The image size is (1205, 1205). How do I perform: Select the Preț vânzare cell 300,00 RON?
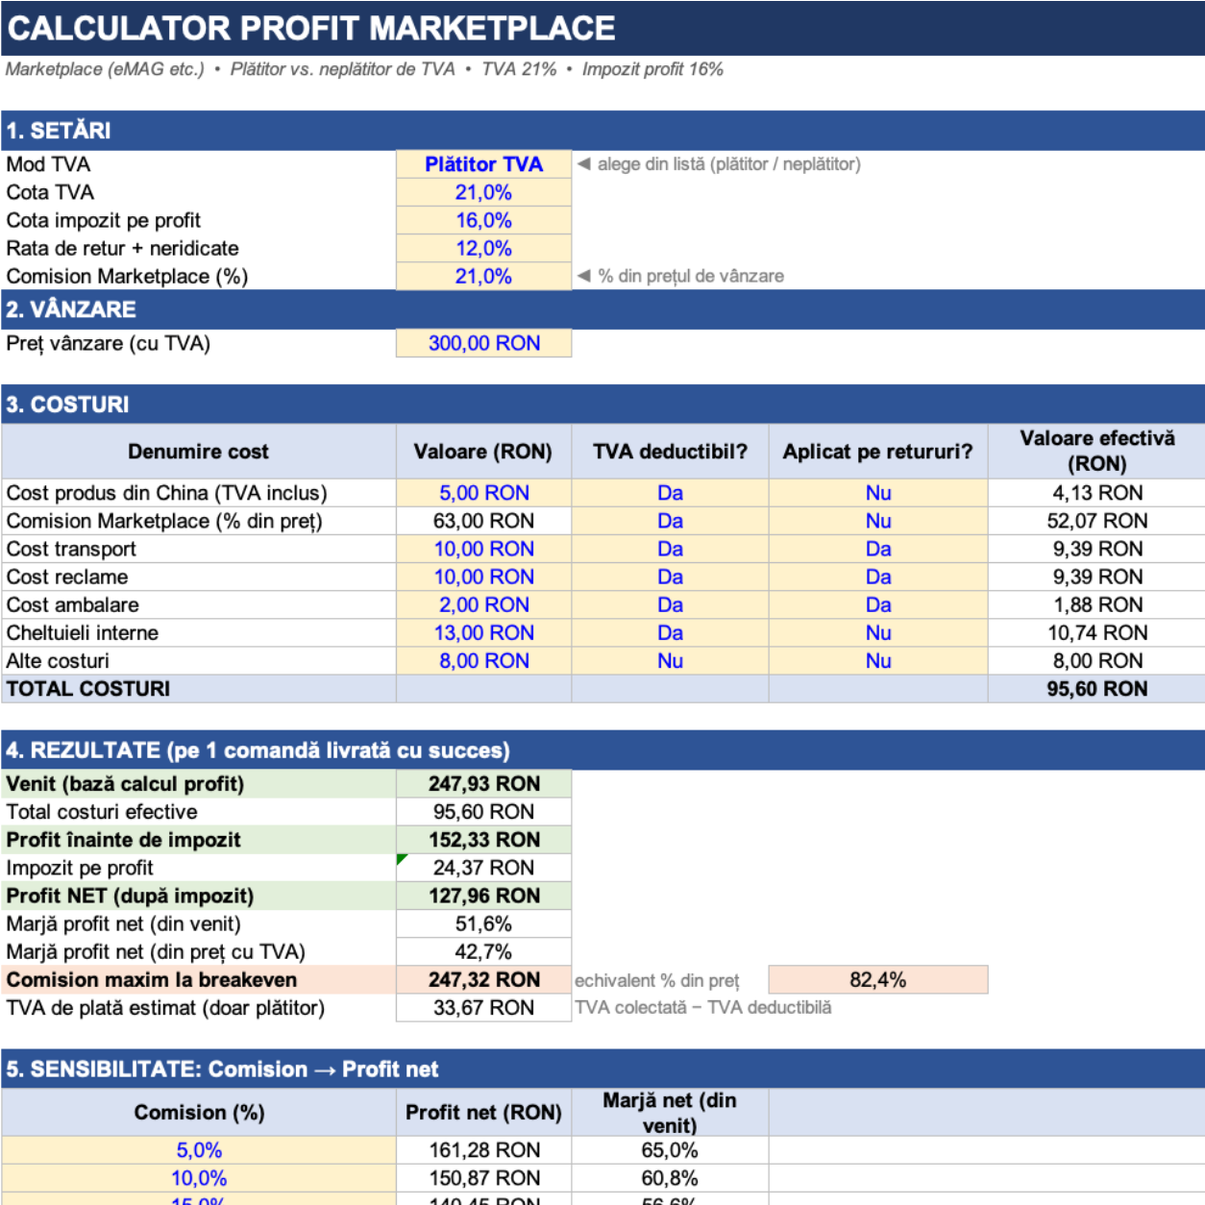tap(483, 343)
